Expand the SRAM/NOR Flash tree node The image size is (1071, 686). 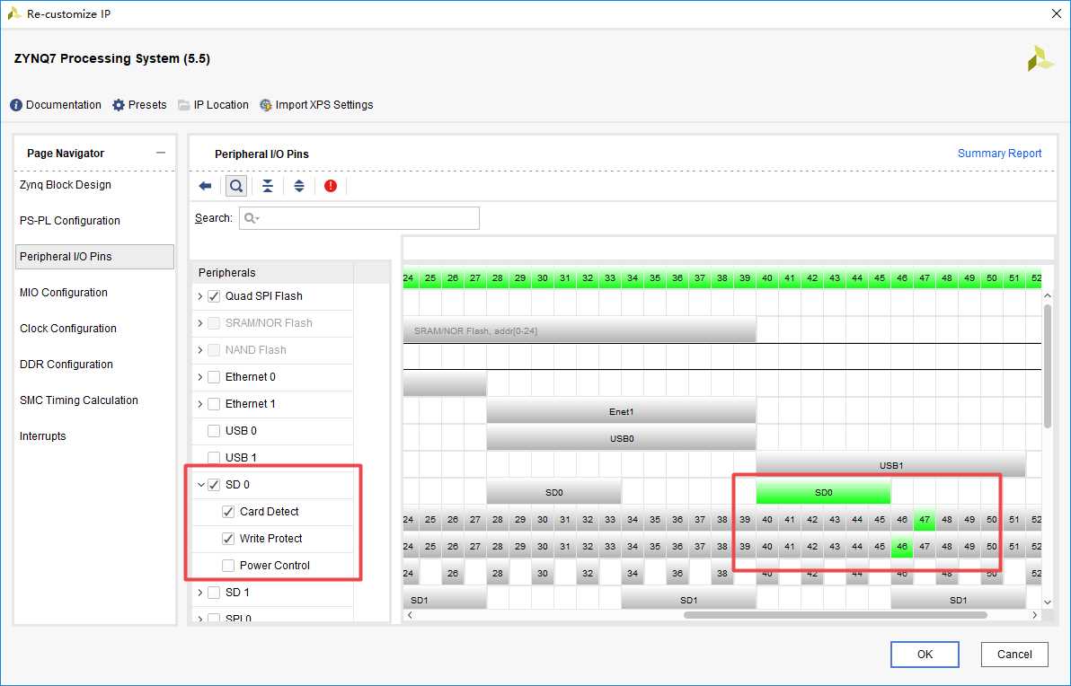pyautogui.click(x=200, y=323)
